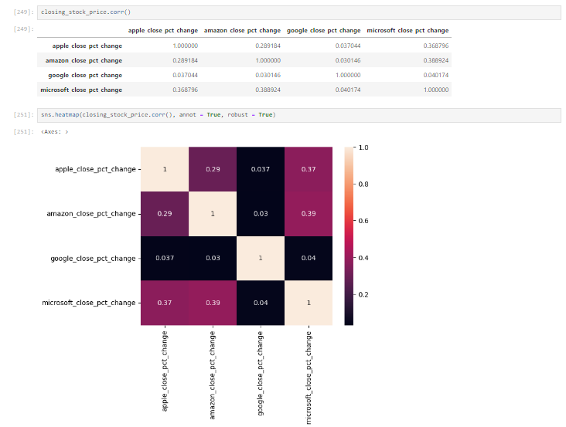The image size is (566, 427).
Task: Click heatmap cell 1 in the microsoft row
Action: tap(309, 303)
